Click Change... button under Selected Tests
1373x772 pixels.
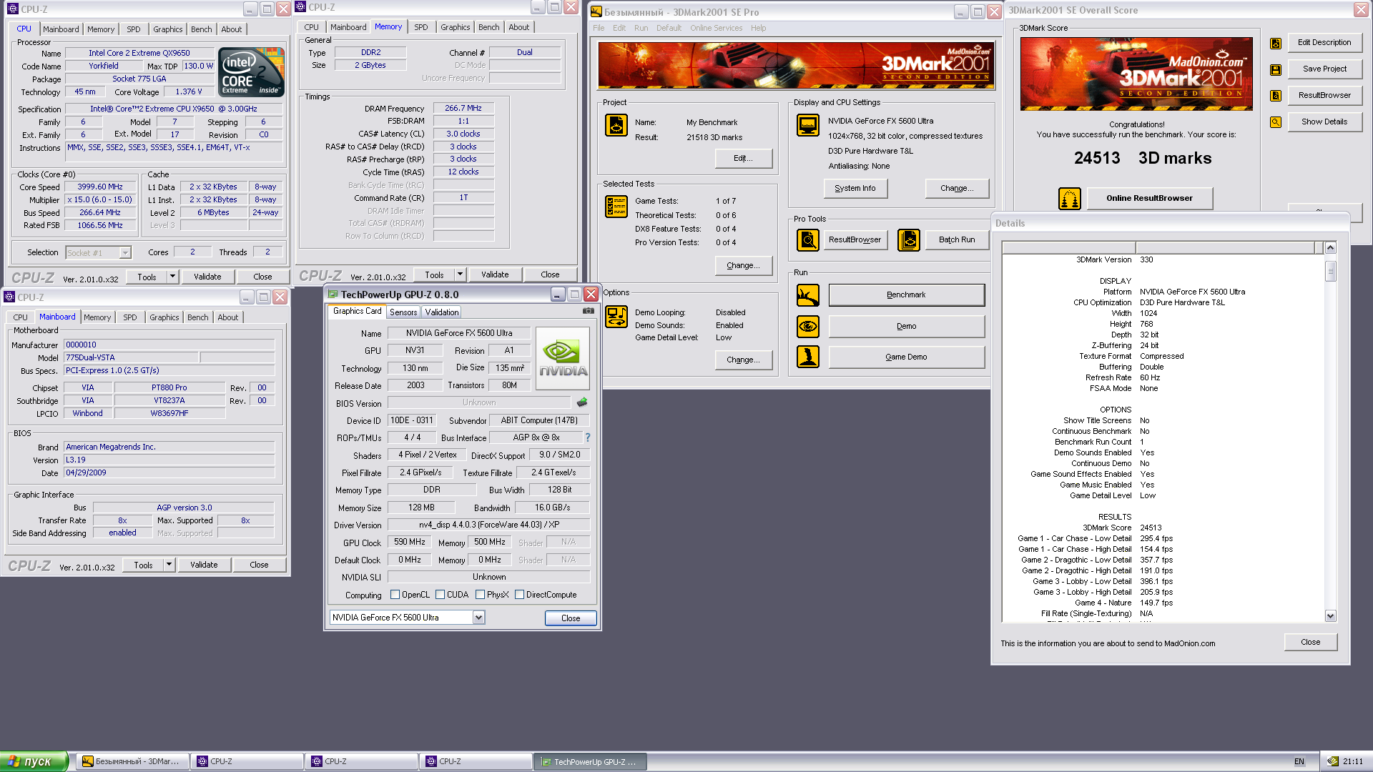pyautogui.click(x=743, y=266)
